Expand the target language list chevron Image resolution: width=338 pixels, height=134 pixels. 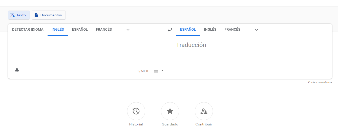pos(257,30)
